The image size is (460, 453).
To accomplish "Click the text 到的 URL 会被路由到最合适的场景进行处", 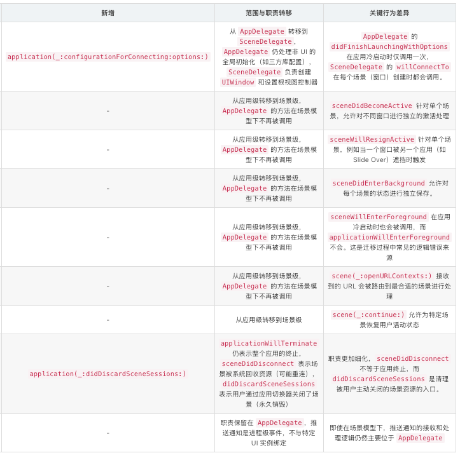I will (389, 287).
